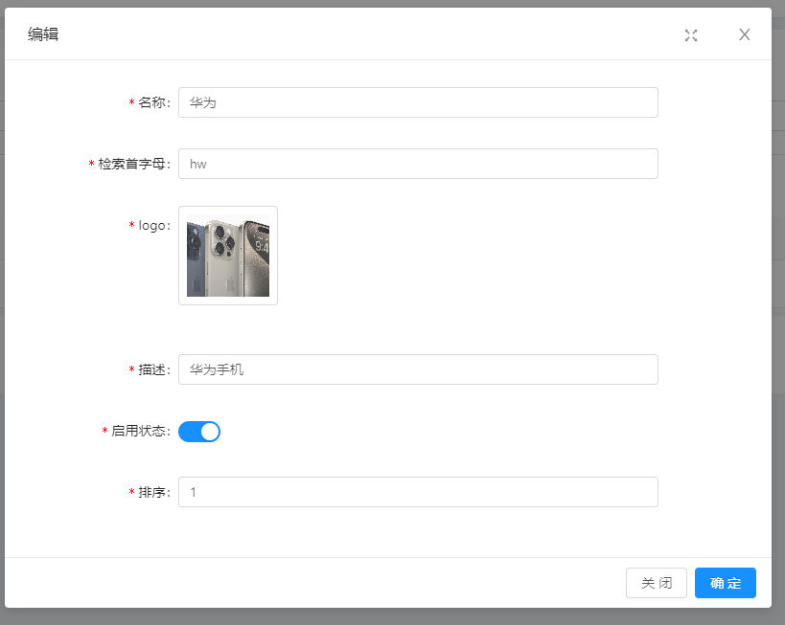The width and height of the screenshot is (785, 625).
Task: Click the 名称 input field containing 华为
Action: [x=418, y=102]
